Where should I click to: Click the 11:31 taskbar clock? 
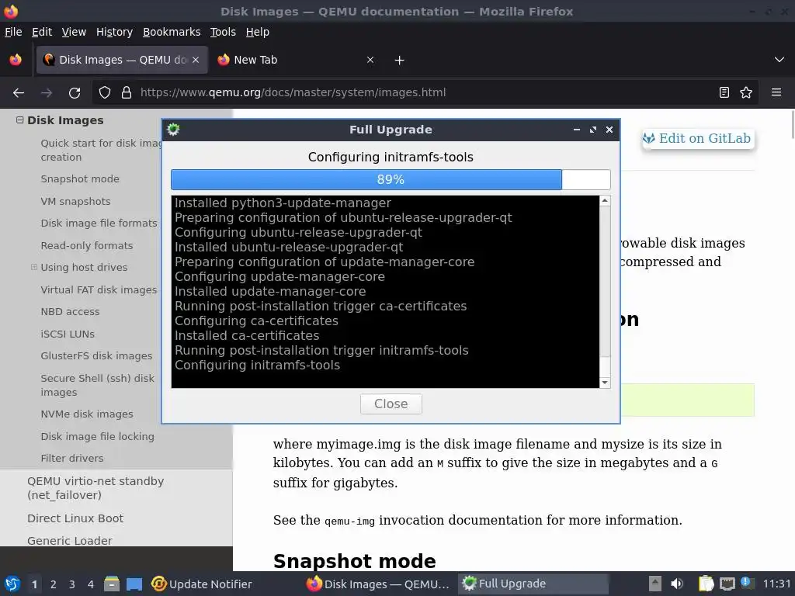click(x=776, y=584)
